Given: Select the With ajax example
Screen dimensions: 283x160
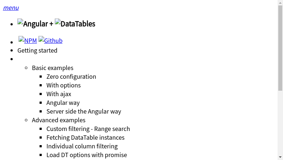Looking at the screenshot, I should [x=59, y=94].
